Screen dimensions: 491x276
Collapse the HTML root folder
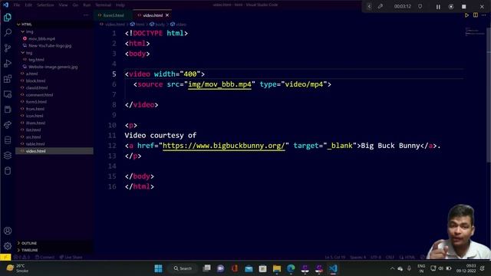54,24
